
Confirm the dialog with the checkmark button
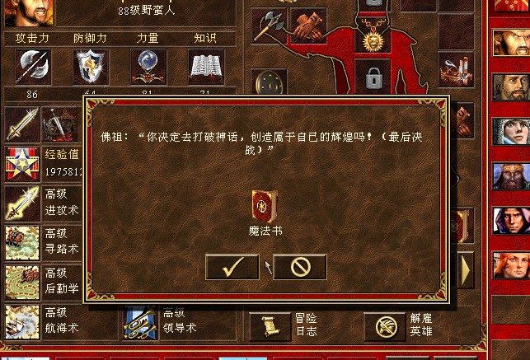[x=232, y=267]
